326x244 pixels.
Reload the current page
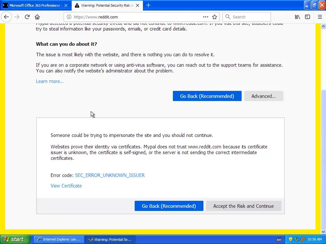(x=27, y=17)
